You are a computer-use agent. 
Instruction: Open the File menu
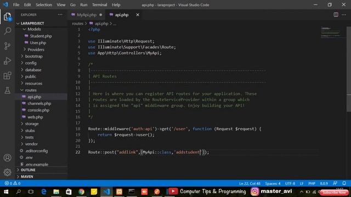coord(16,5)
